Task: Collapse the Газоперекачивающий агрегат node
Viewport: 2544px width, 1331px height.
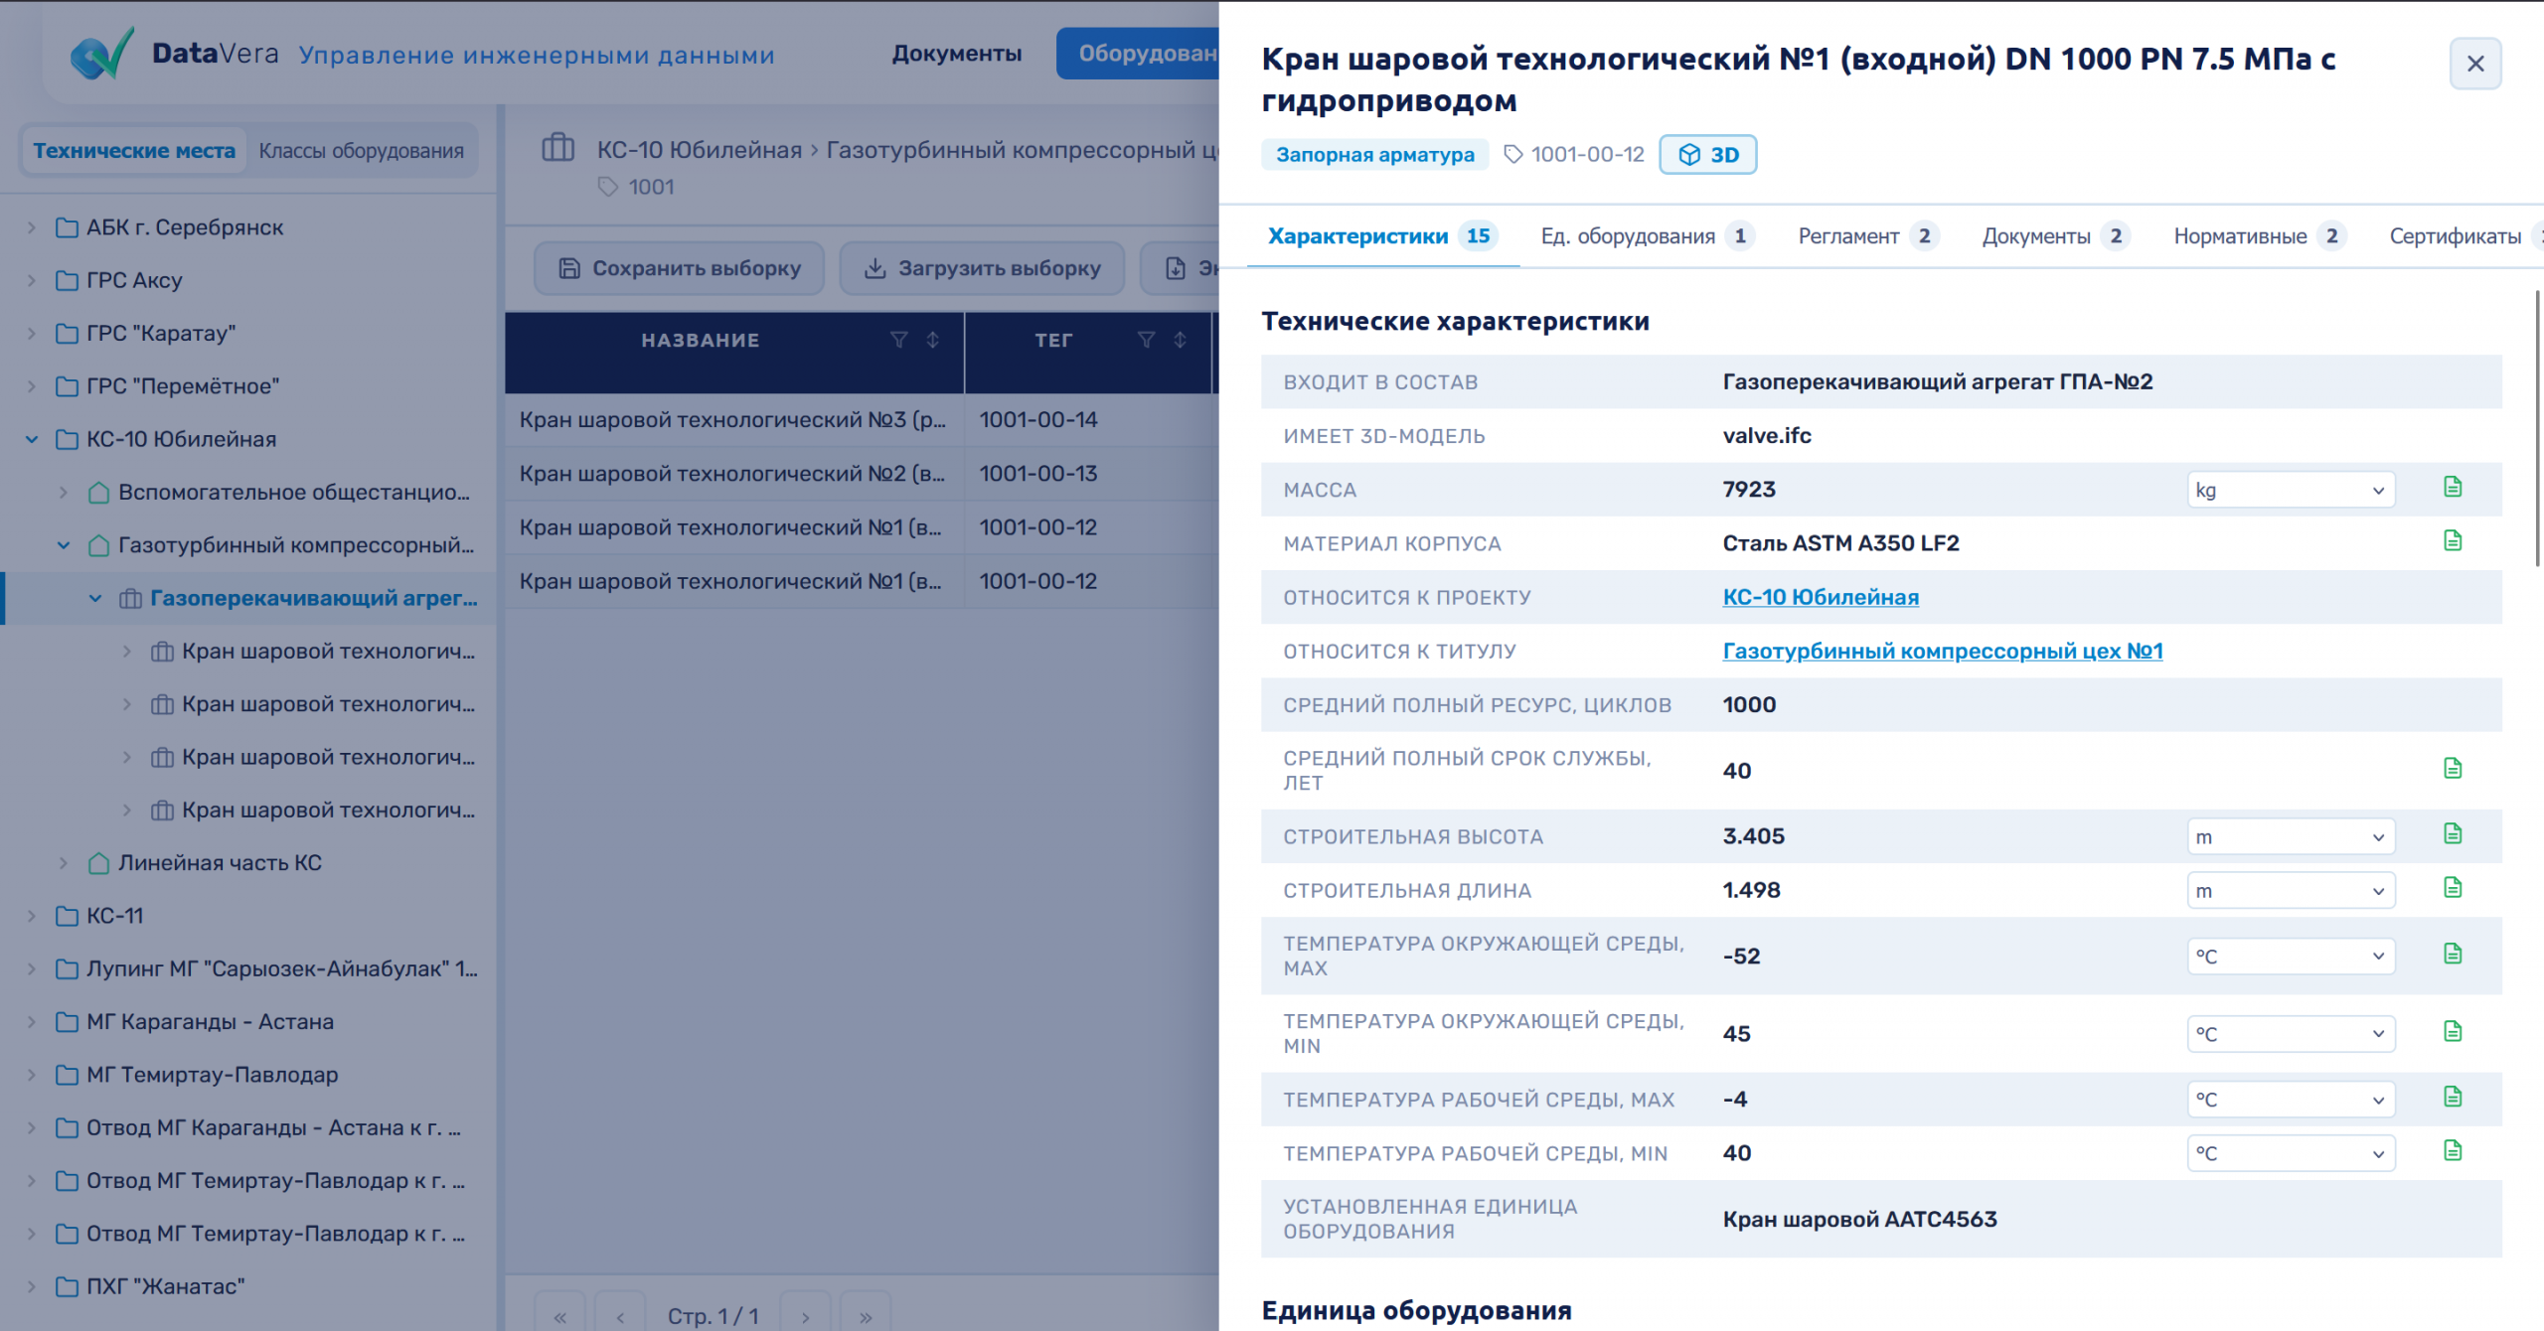Action: click(94, 598)
